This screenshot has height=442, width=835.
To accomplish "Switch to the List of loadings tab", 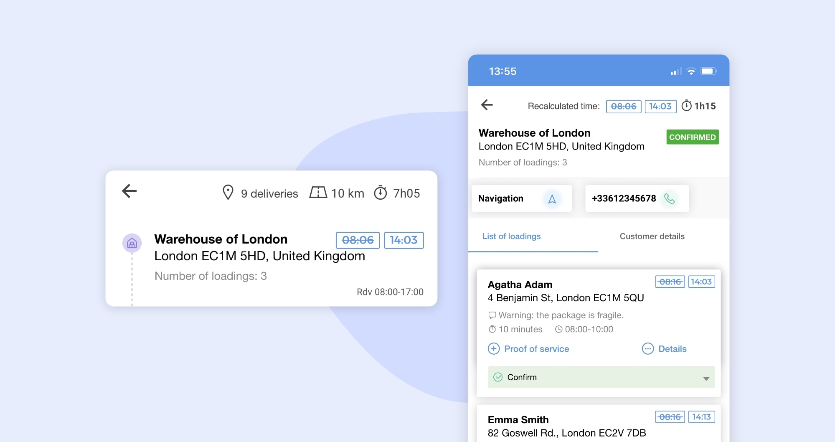I will coord(511,236).
